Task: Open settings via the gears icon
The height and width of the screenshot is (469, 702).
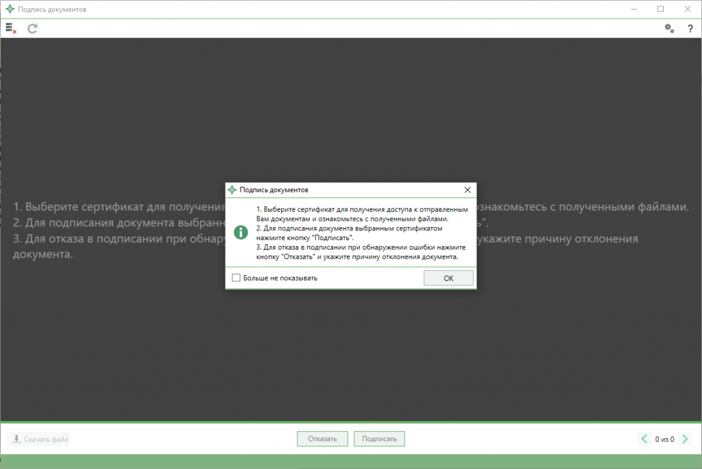Action: tap(668, 28)
